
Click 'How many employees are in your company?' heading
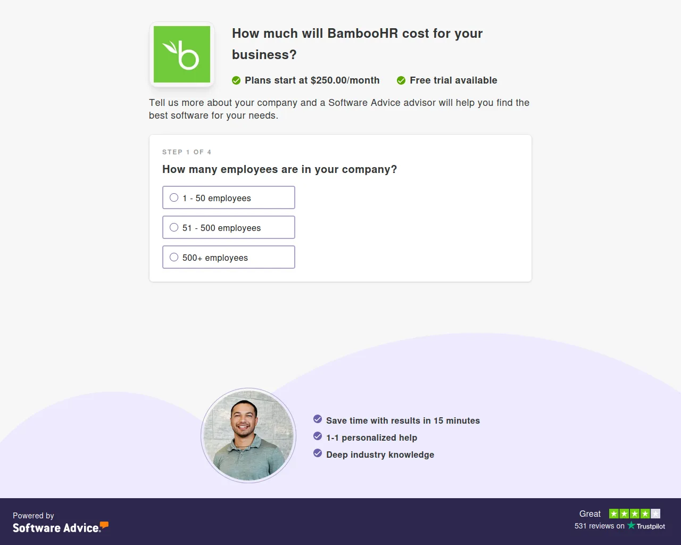pos(280,169)
